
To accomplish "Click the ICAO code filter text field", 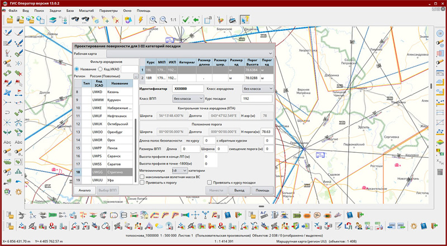I will 130,69.
